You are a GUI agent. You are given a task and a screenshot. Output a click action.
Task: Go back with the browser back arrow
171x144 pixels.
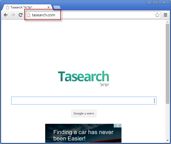[6, 15]
